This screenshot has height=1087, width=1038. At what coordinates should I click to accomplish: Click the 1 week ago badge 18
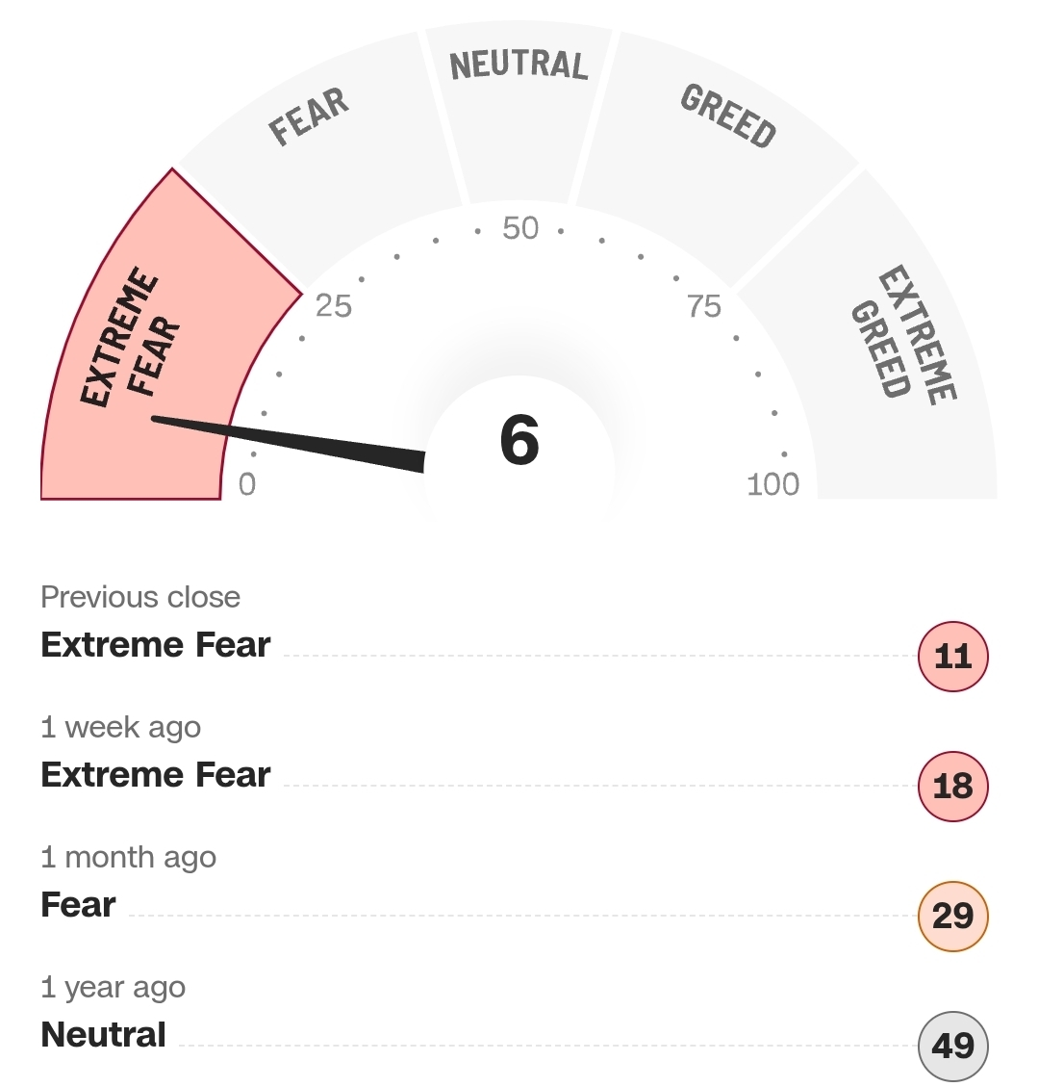click(953, 787)
